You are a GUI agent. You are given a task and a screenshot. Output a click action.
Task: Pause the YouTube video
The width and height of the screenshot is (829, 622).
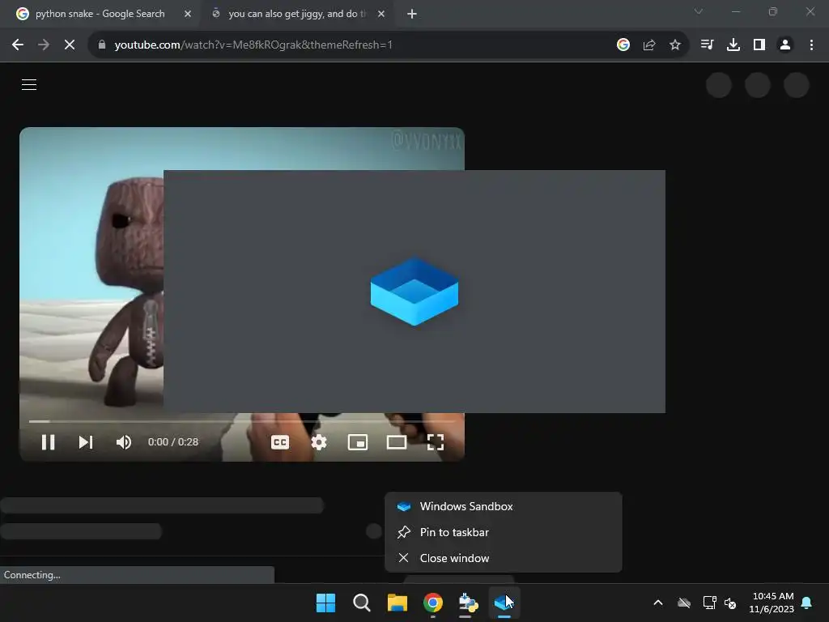click(48, 442)
